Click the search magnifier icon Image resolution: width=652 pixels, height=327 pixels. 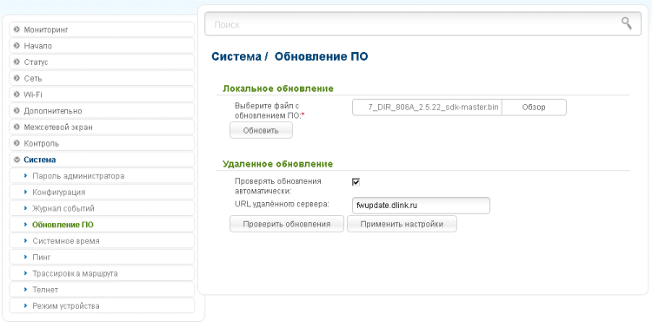pyautogui.click(x=626, y=23)
